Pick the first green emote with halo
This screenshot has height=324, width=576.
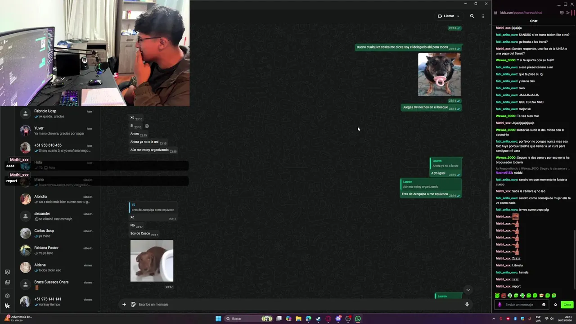click(x=497, y=296)
